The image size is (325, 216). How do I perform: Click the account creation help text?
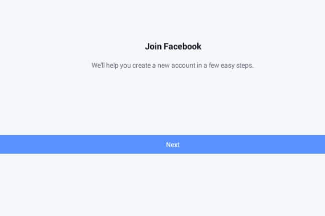(x=172, y=65)
